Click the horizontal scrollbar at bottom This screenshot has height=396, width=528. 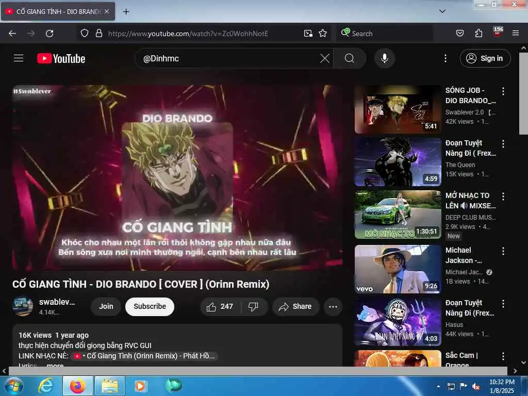(258, 371)
